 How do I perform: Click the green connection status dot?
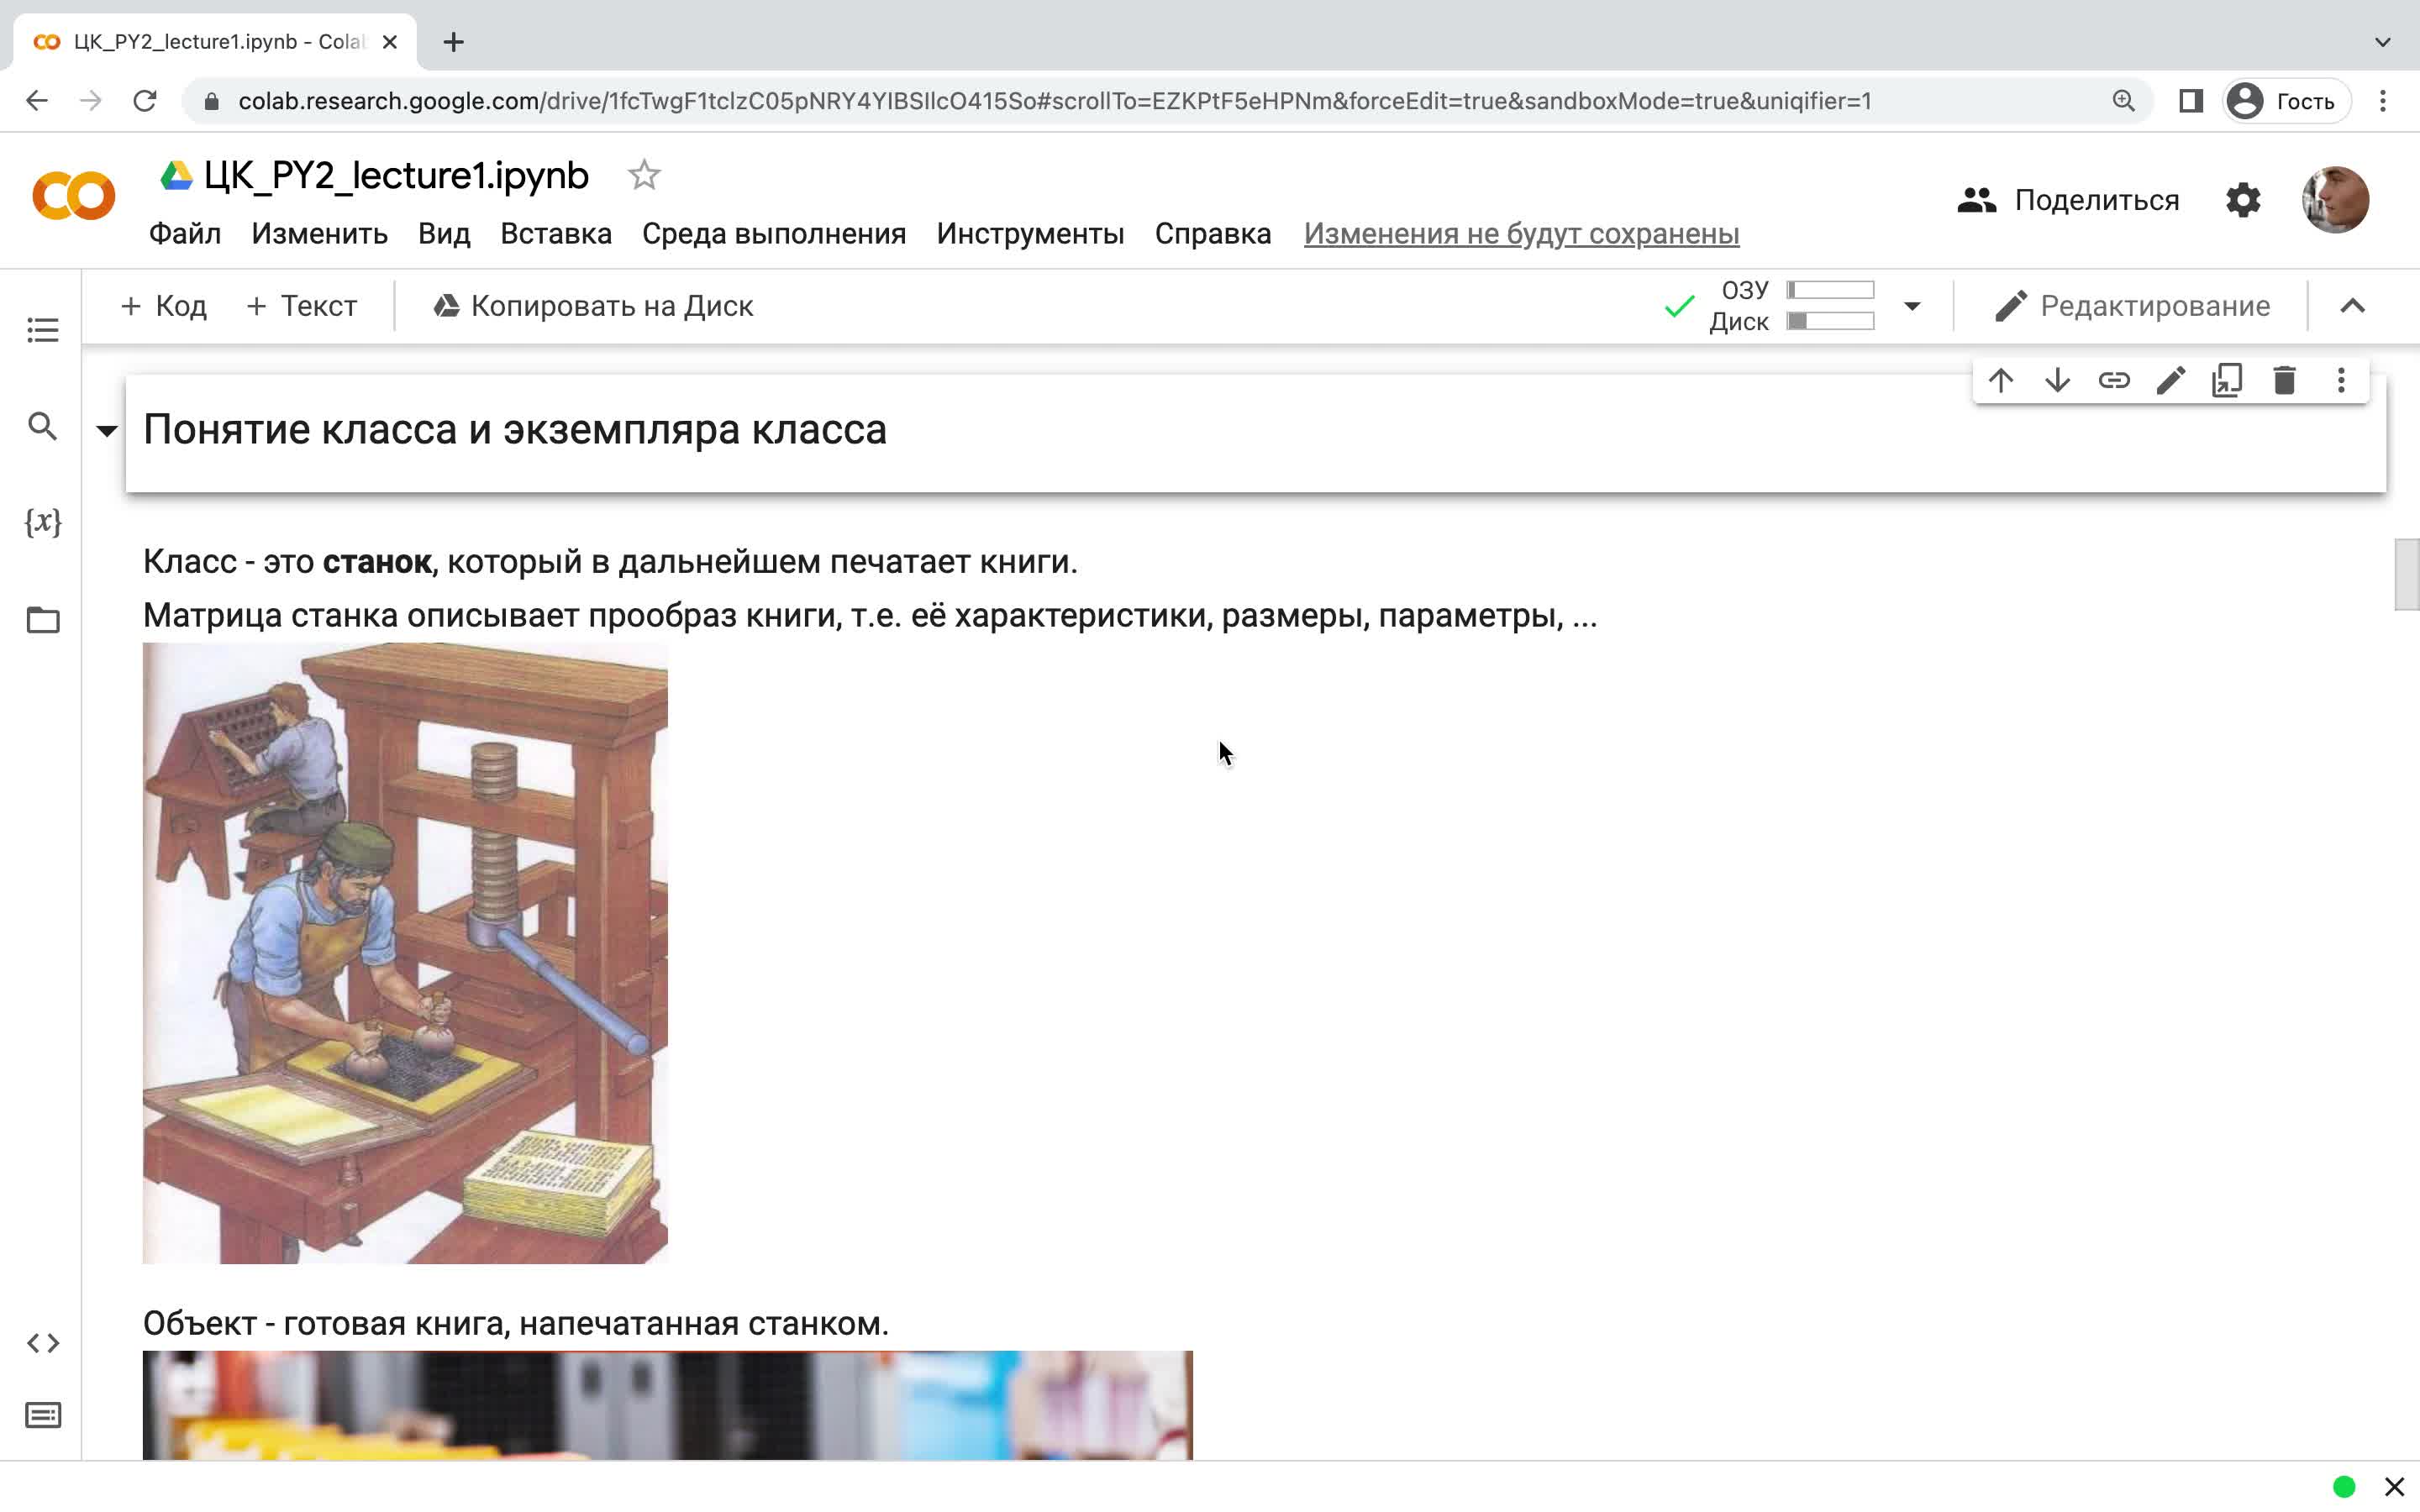click(x=2344, y=1487)
